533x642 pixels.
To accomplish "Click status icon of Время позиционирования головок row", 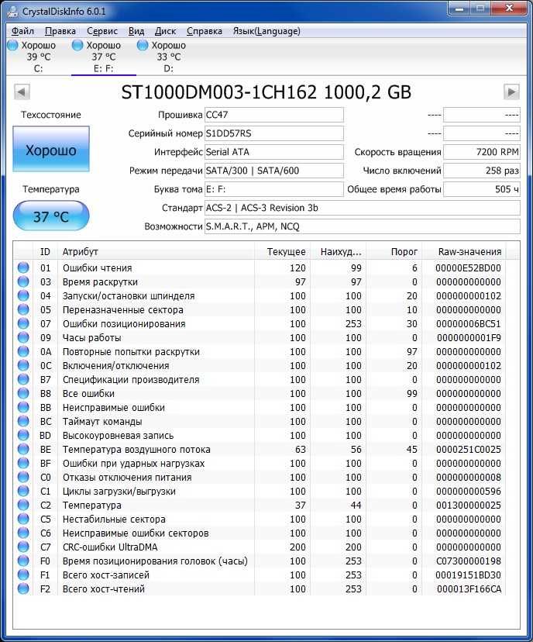I will point(23,561).
